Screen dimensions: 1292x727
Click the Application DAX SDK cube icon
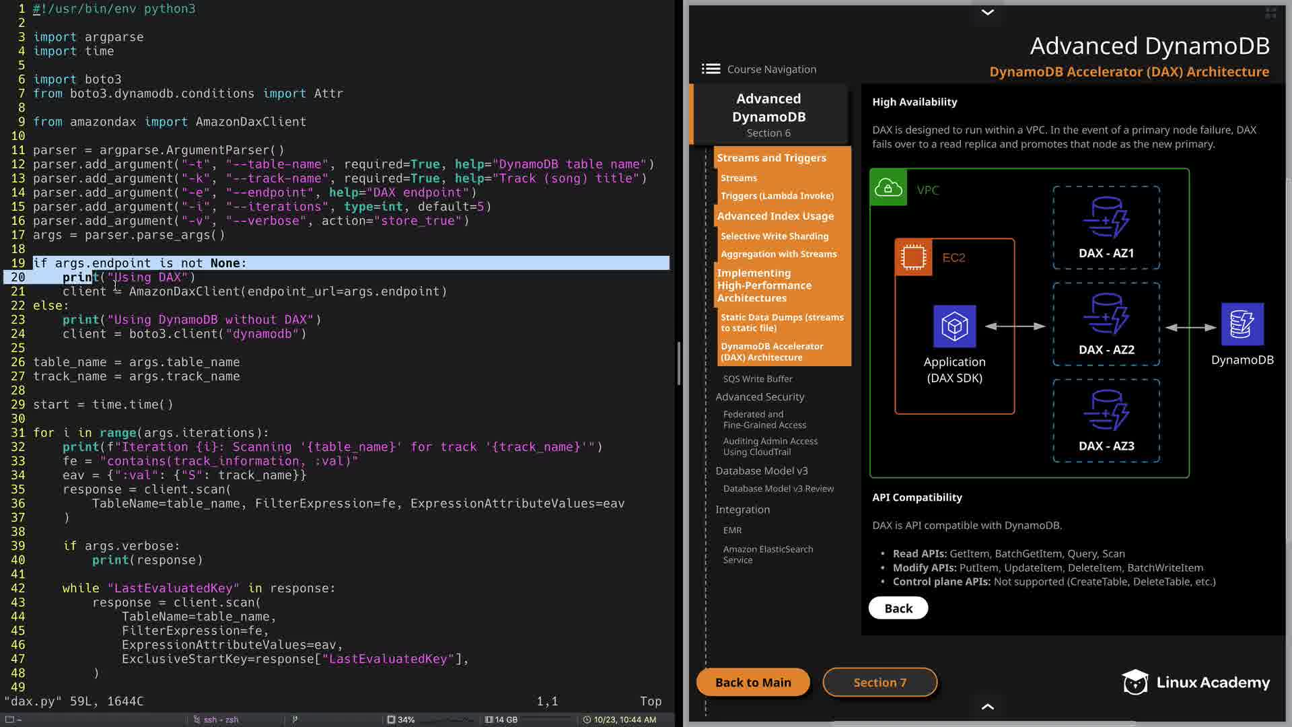[x=954, y=326]
